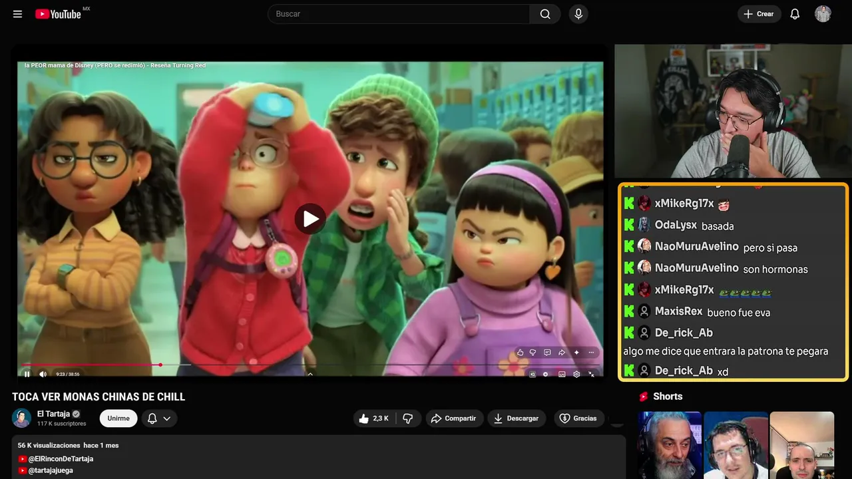The width and height of the screenshot is (852, 479).
Task: Click the sparkle icon in the player overlay
Action: pyautogui.click(x=576, y=353)
